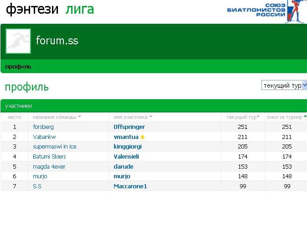
Task: Open participant 'Valensieli' profile
Action: point(126,156)
